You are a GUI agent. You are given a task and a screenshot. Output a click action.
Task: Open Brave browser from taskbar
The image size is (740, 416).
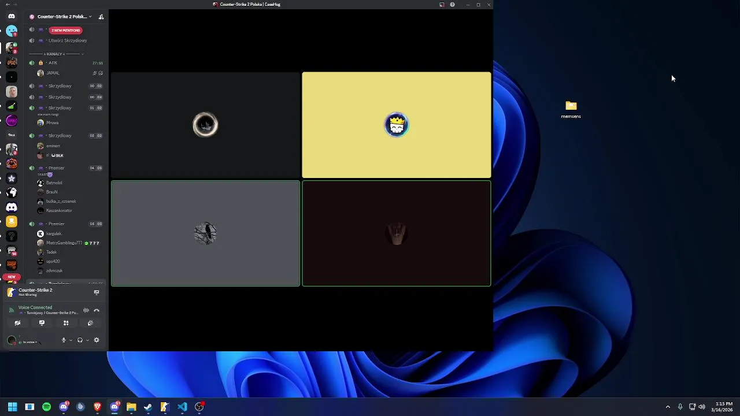click(97, 407)
